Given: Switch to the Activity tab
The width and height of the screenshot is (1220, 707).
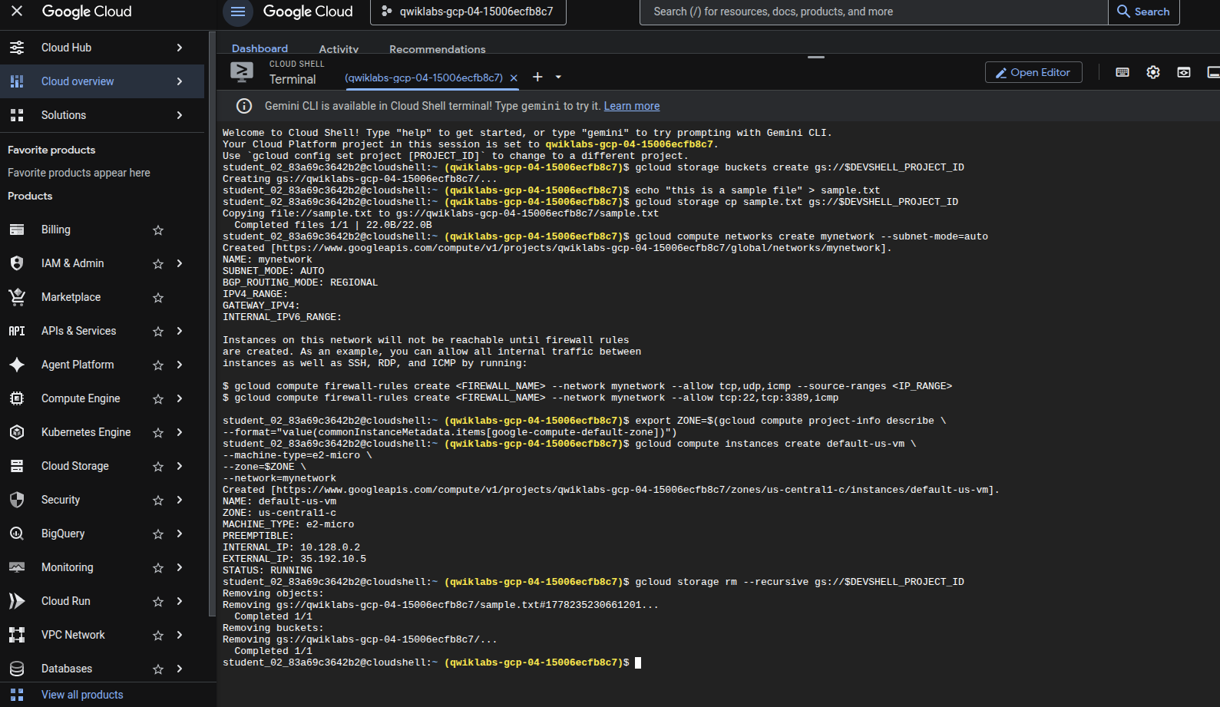Looking at the screenshot, I should click(x=339, y=49).
